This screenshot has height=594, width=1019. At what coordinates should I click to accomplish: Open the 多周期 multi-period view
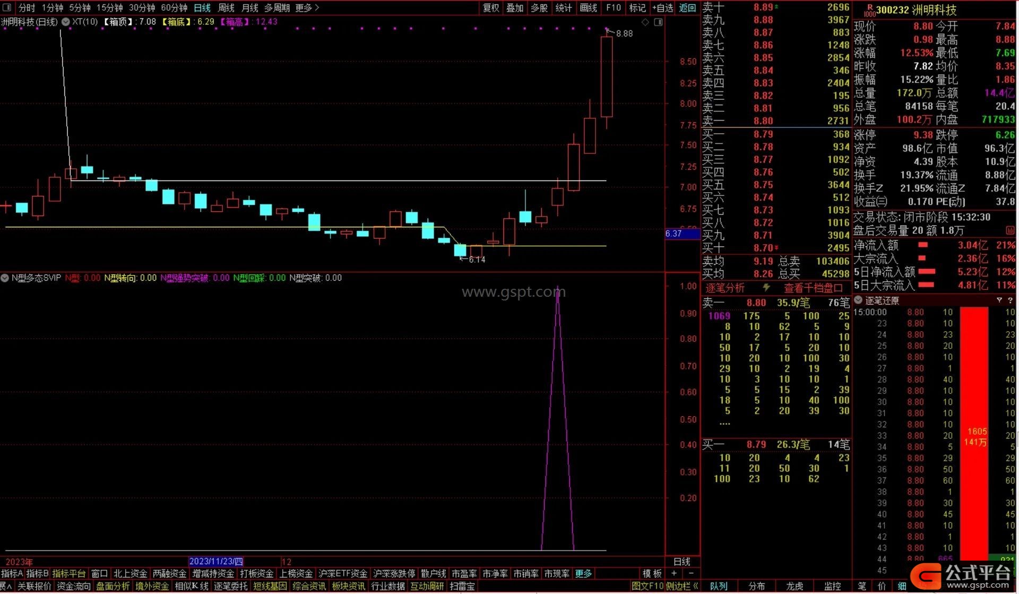click(x=277, y=8)
